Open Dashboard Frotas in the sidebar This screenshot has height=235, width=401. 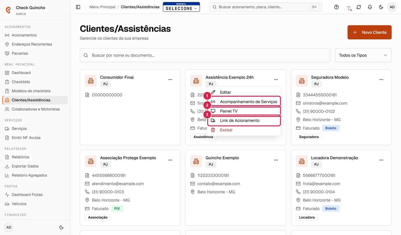coord(35,195)
